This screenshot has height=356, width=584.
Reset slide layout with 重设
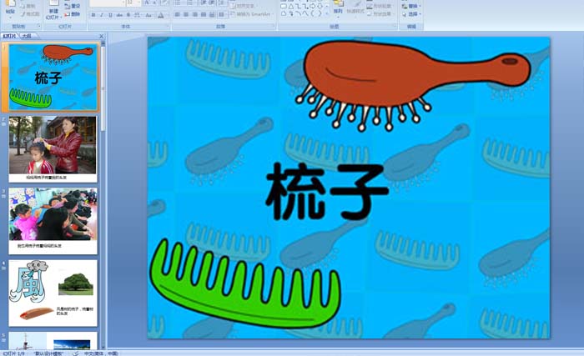click(72, 6)
